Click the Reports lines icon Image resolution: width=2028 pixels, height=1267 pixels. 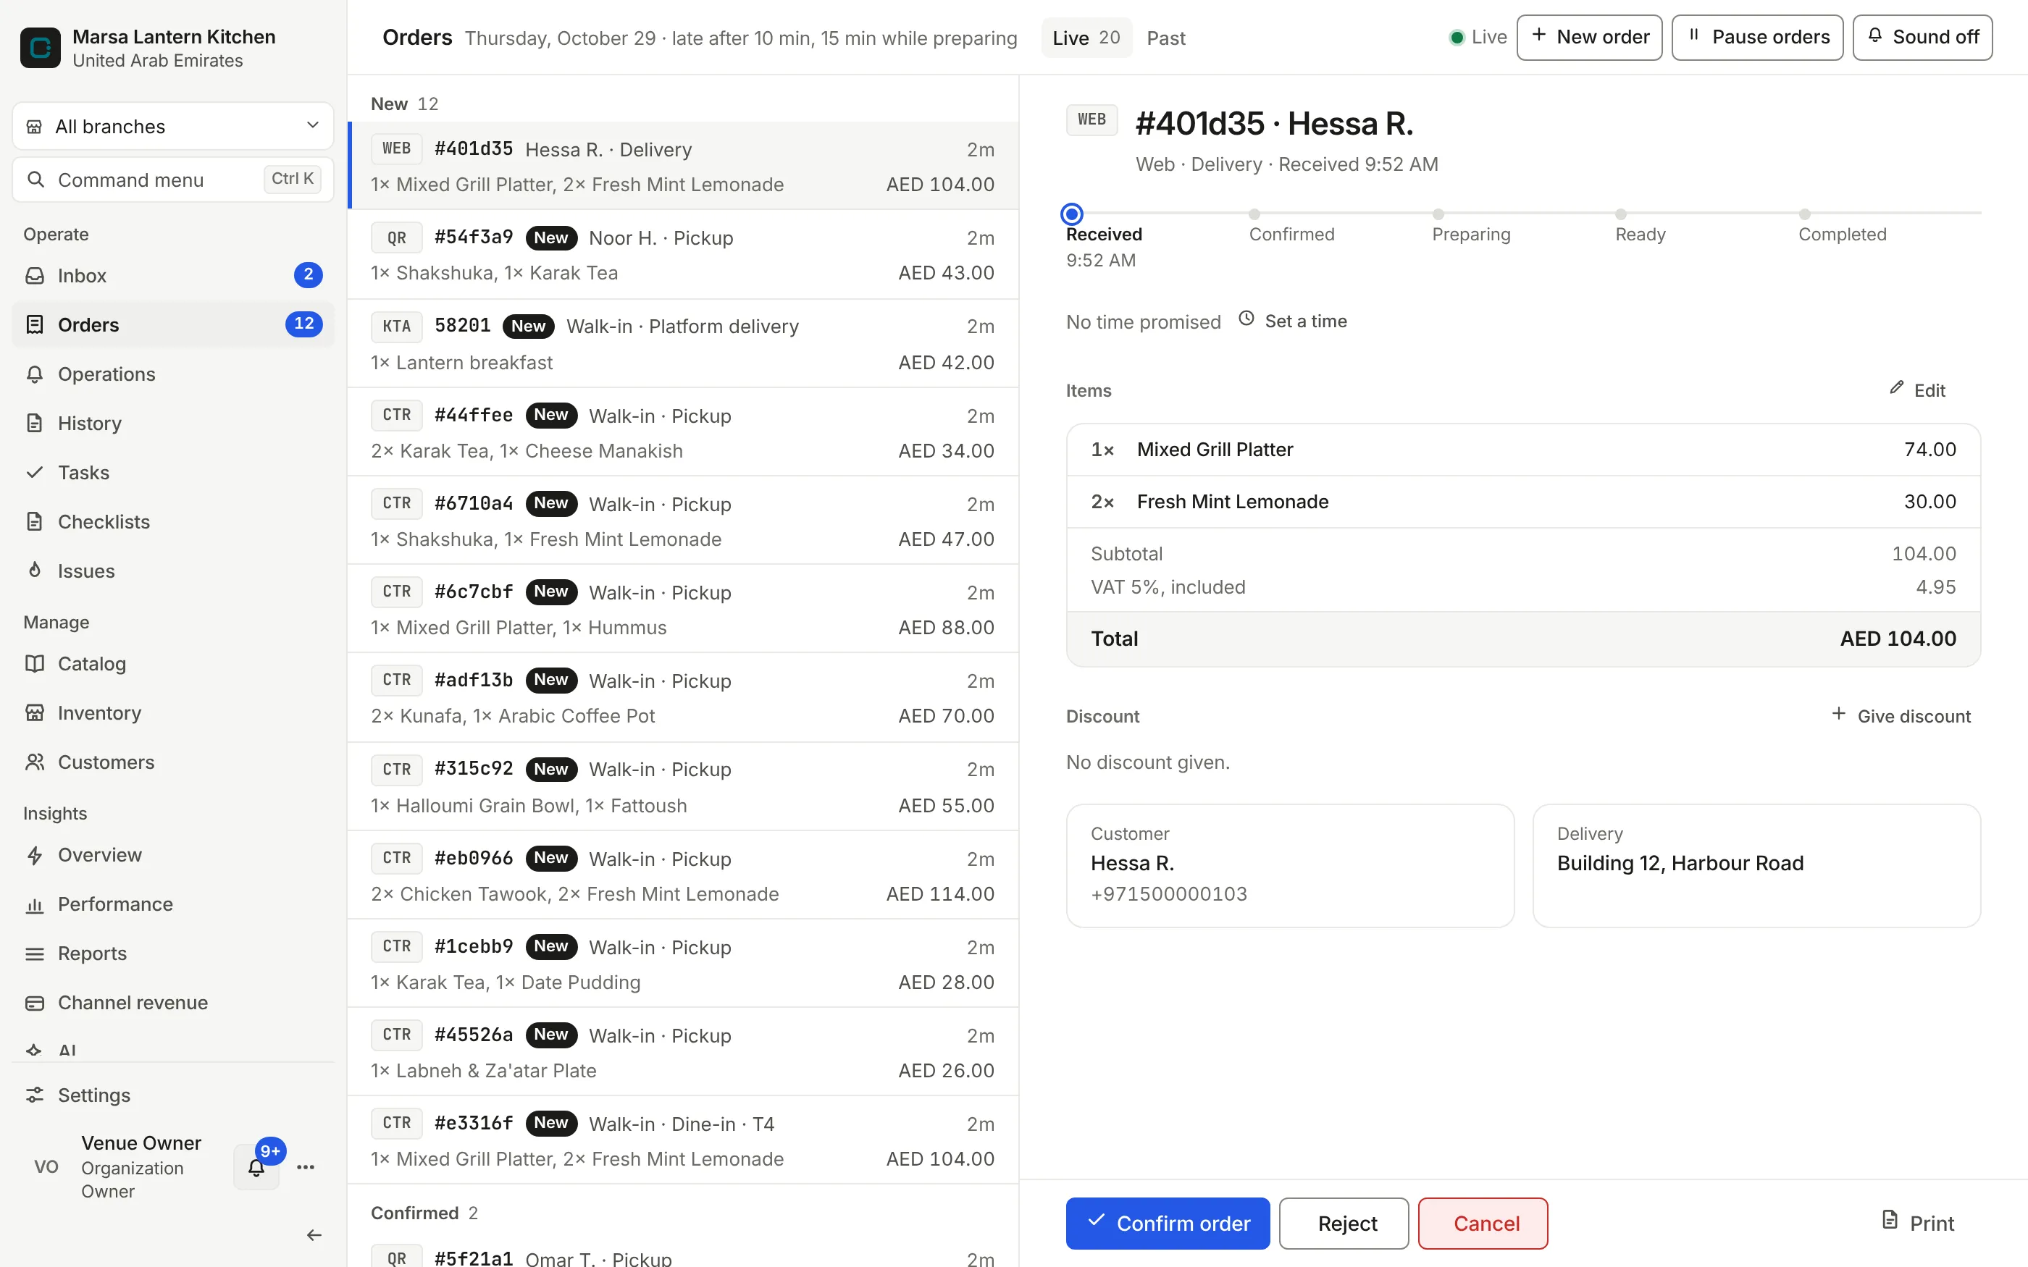[x=34, y=954]
